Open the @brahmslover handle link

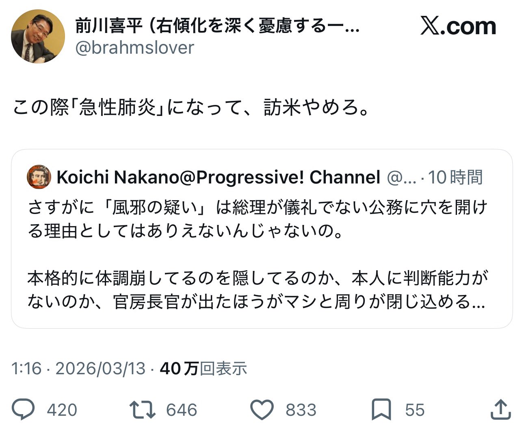tap(135, 48)
